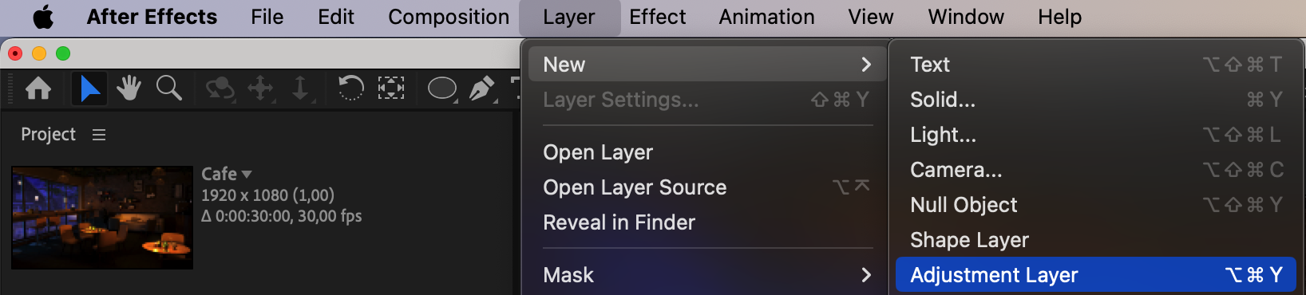The image size is (1306, 295).
Task: Open the Project panel hamburger menu
Action: click(x=99, y=135)
